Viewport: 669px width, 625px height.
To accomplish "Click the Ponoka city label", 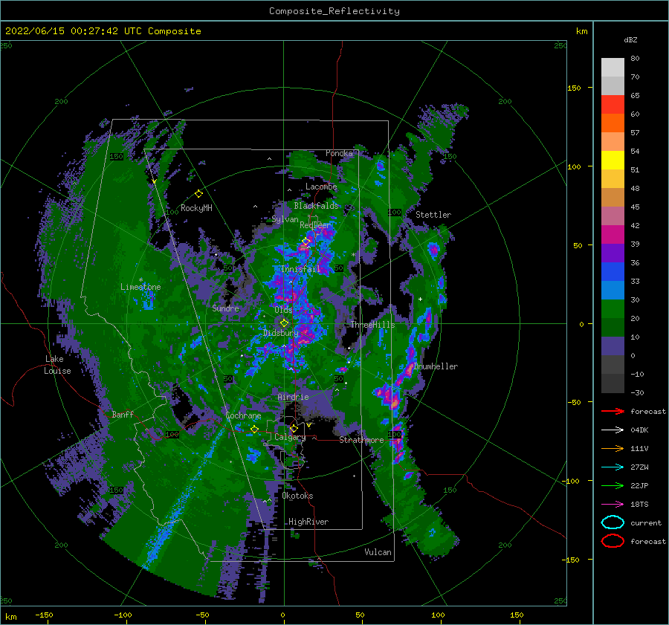I will 339,153.
